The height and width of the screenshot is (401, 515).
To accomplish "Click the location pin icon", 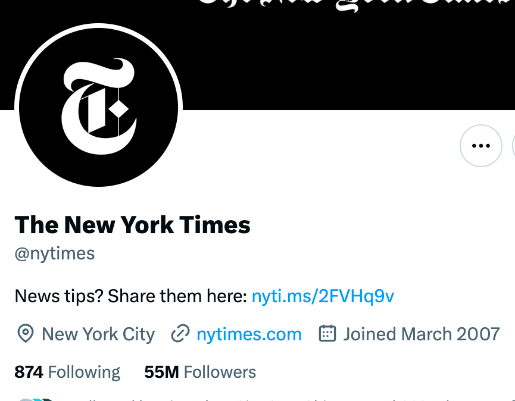I will click(25, 334).
